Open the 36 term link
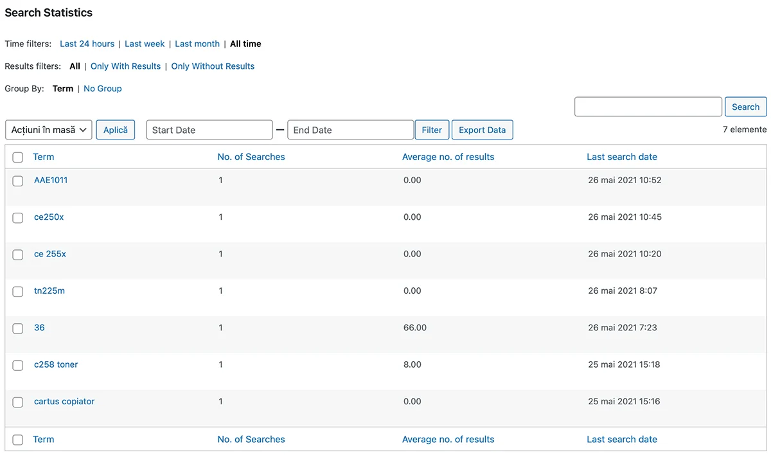771x457 pixels. pyautogui.click(x=39, y=327)
